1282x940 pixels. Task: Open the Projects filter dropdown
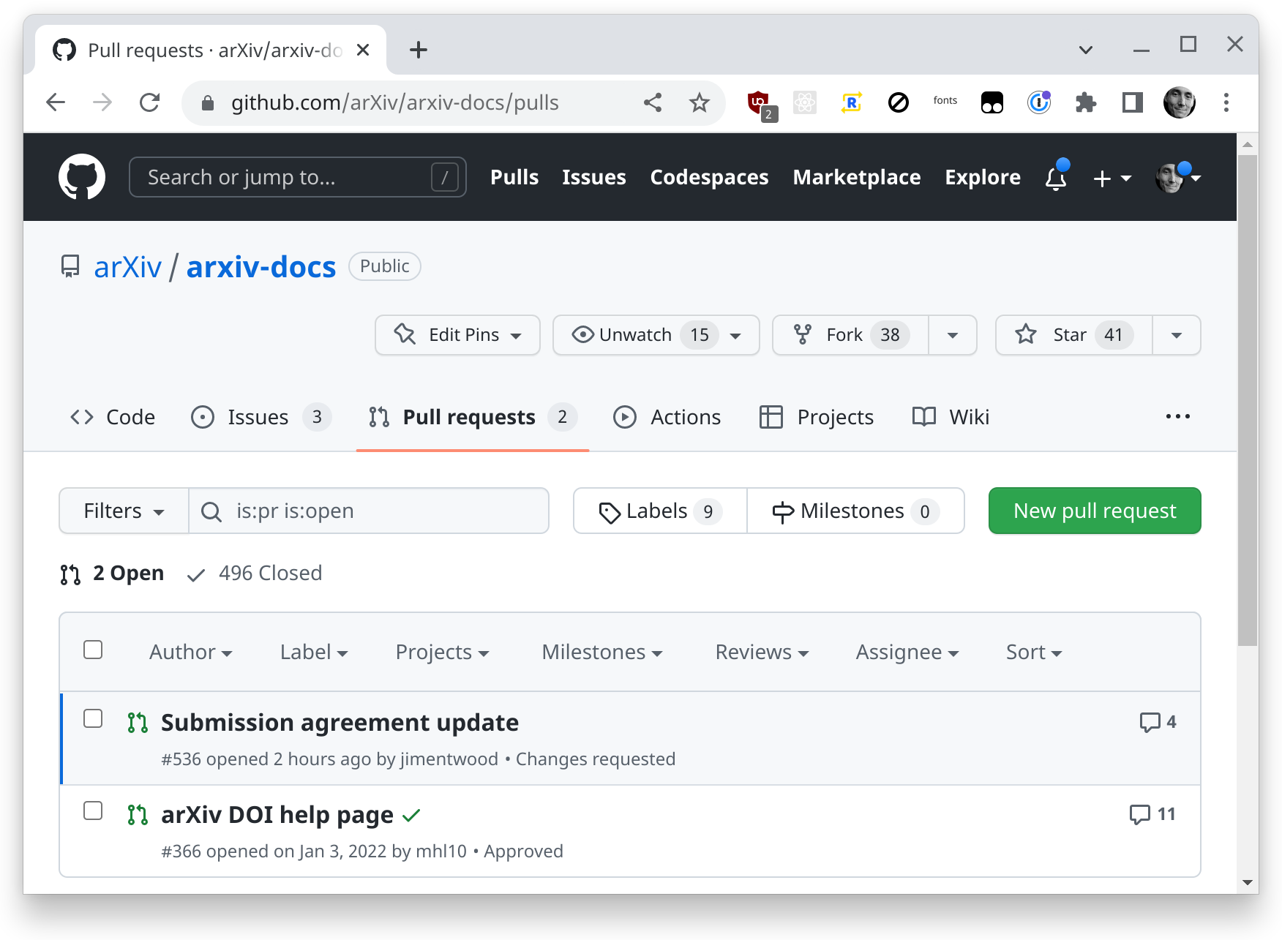click(x=442, y=652)
